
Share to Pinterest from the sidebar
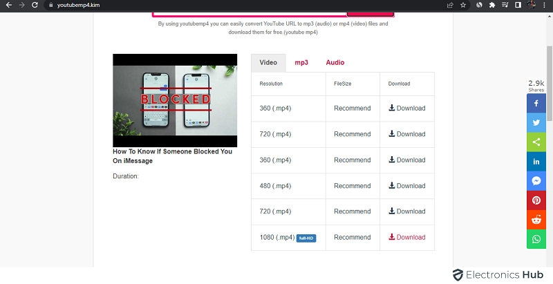(x=536, y=200)
